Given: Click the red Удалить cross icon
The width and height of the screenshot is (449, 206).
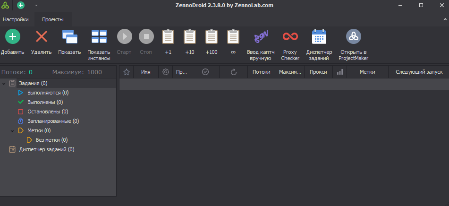Looking at the screenshot, I should click(42, 37).
